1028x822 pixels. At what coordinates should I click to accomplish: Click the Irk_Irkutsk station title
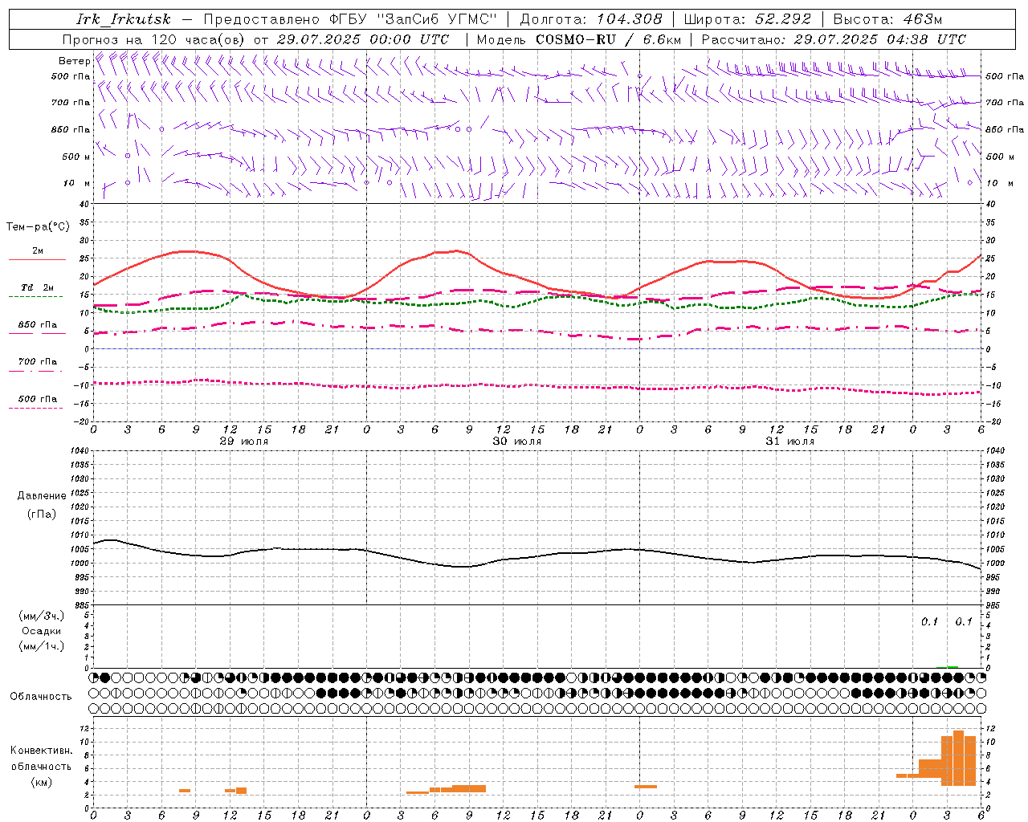124,19
